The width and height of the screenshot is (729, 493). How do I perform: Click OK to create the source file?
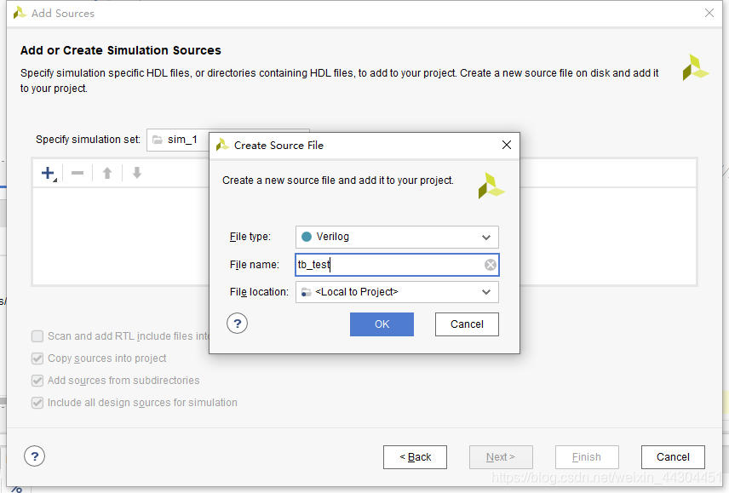click(382, 324)
